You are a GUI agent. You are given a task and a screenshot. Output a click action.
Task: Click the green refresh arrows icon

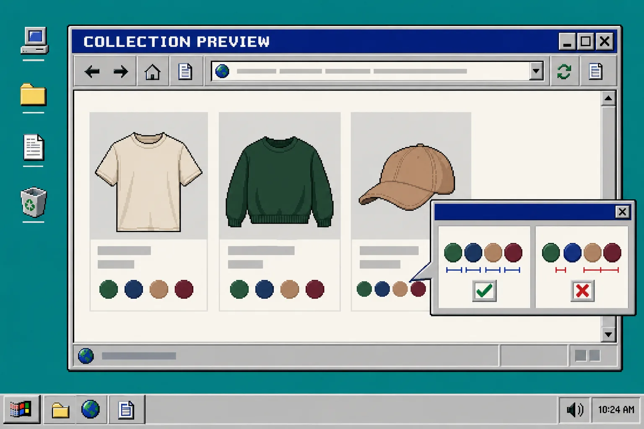click(564, 72)
